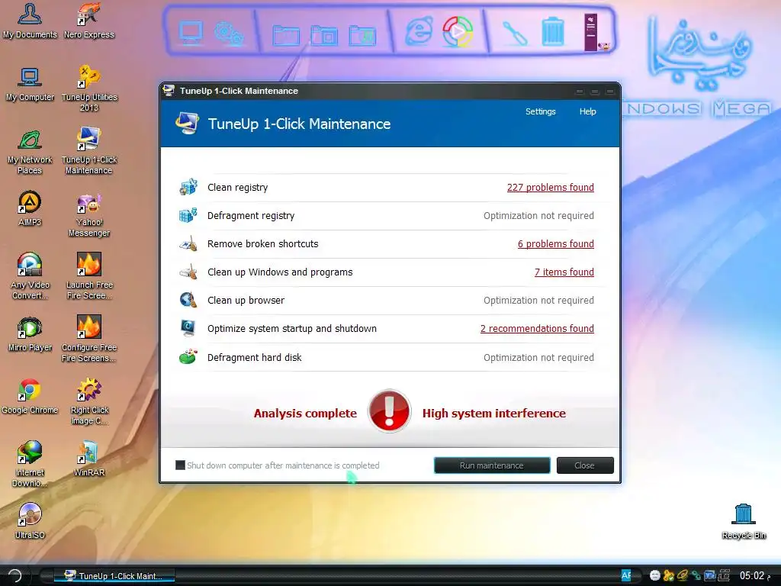This screenshot has width=781, height=586.
Task: Launch the WinRAR desktop shortcut
Action: (x=89, y=459)
